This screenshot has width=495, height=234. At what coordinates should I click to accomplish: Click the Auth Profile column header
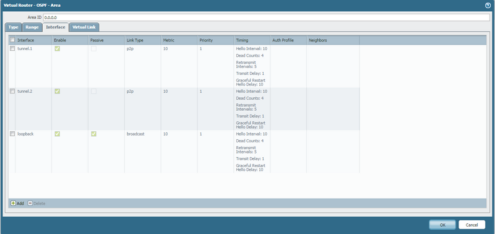[288, 40]
